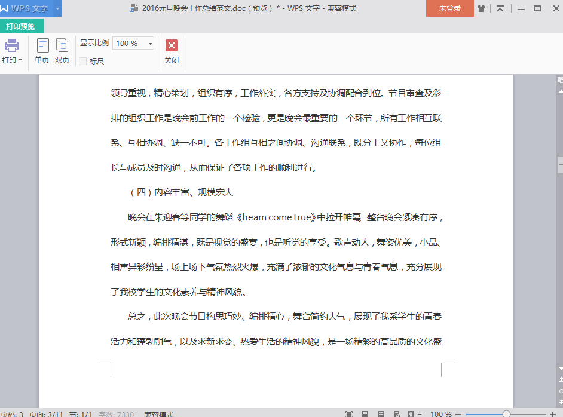Click the full screen view icon in status bar

click(349, 413)
